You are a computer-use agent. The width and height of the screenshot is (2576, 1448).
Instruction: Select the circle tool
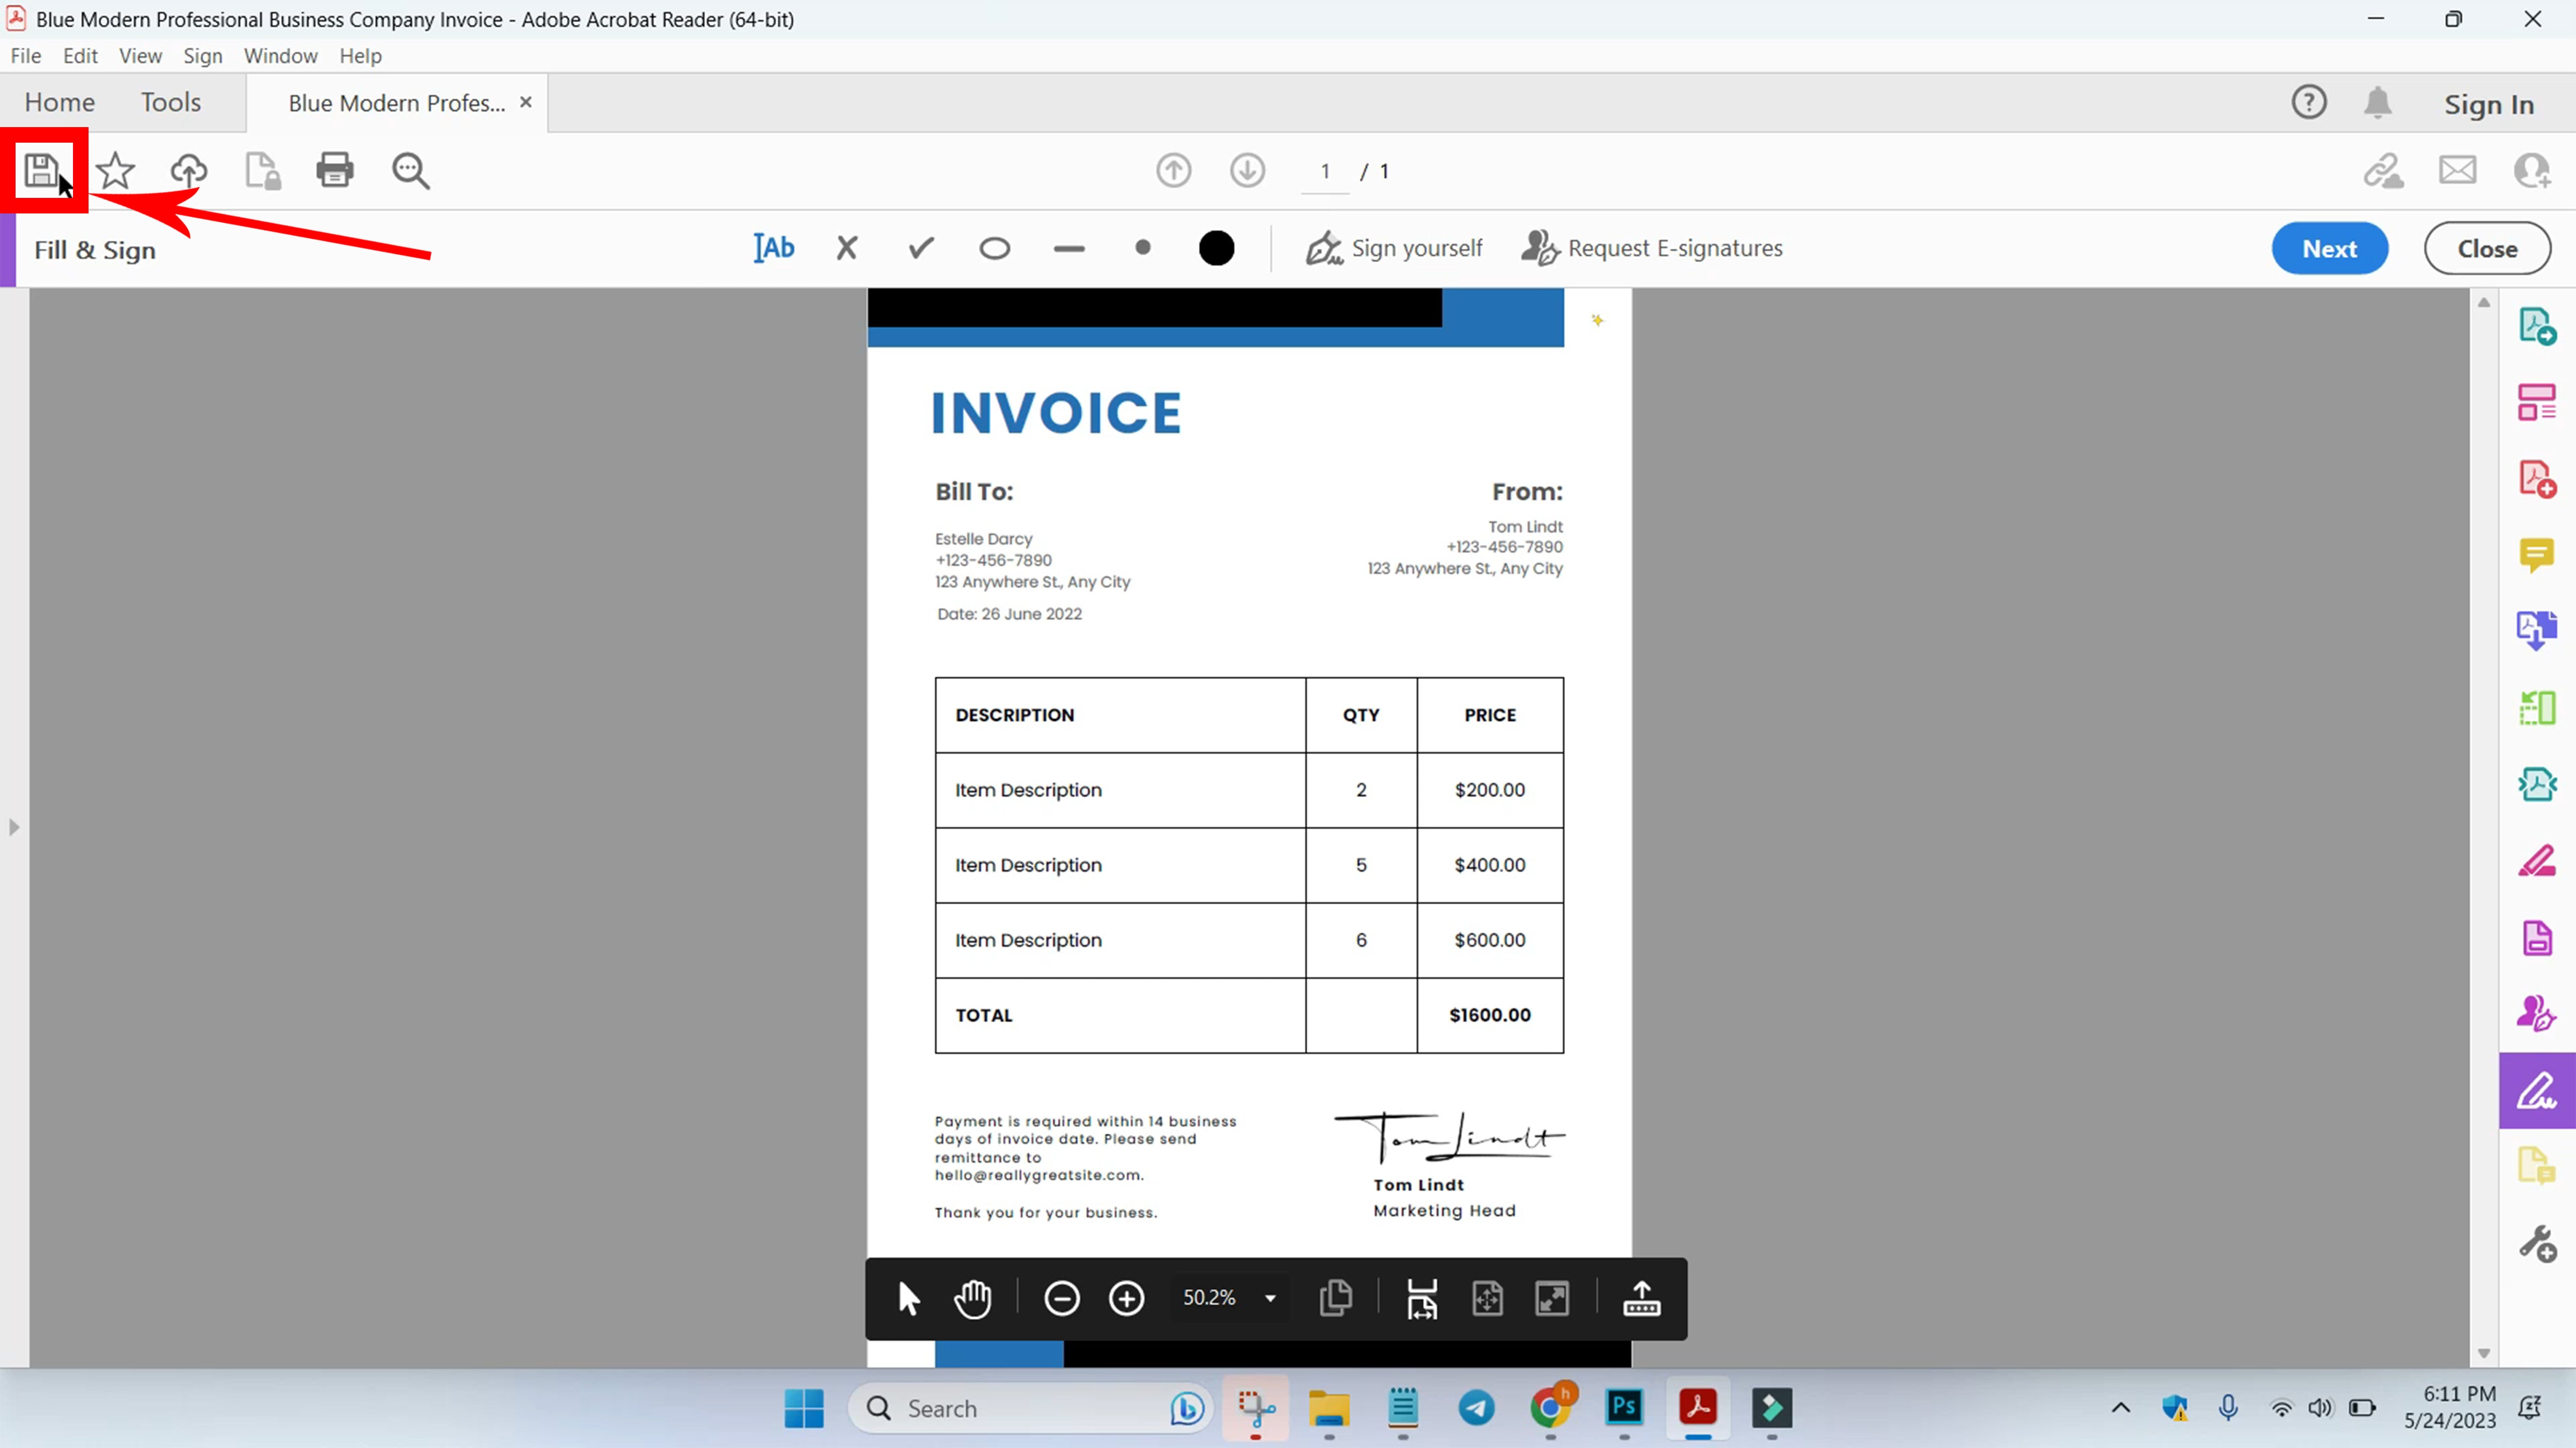[x=994, y=249]
